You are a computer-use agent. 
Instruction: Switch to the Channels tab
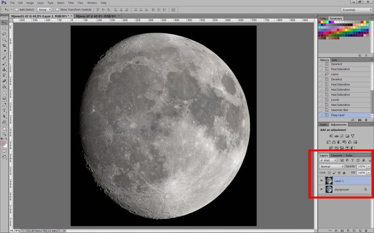click(336, 156)
